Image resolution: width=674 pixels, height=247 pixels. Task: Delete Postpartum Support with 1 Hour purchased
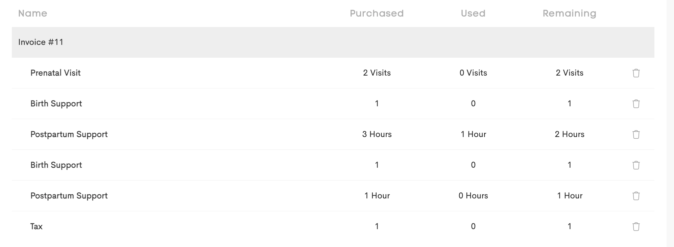[x=636, y=196]
